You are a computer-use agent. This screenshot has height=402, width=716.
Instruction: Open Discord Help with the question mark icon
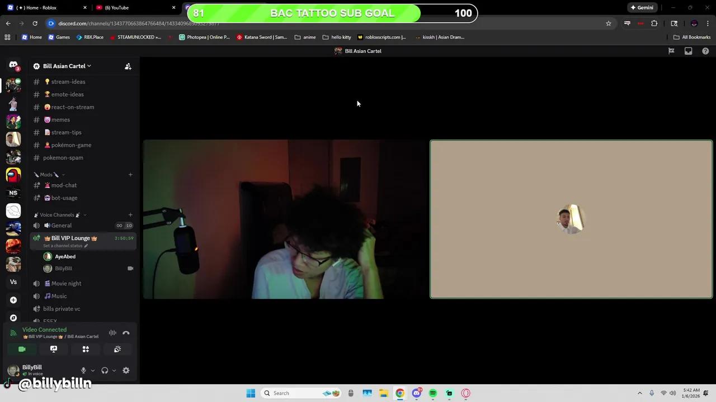coord(705,51)
